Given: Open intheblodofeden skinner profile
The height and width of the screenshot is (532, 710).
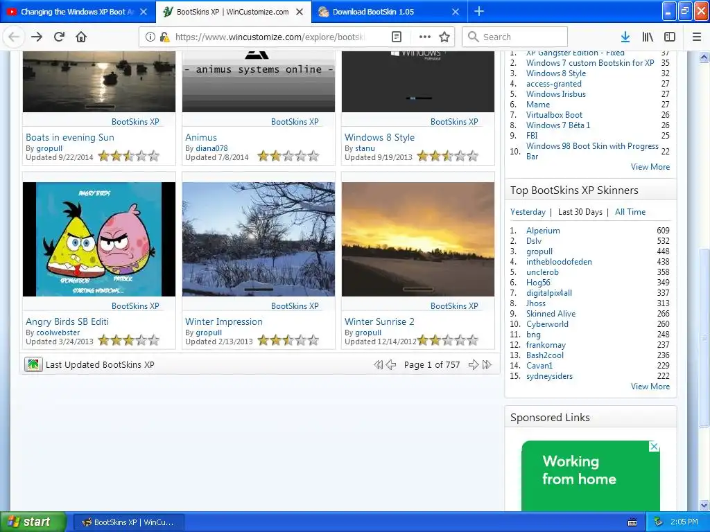Looking at the screenshot, I should [559, 261].
